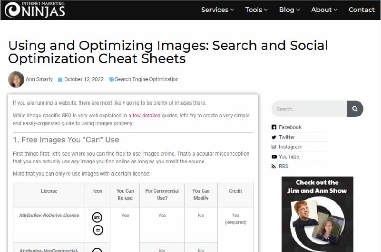Open the Jim and Ann Show banner
Image resolution: width=381 pixels, height=252 pixels.
317,214
